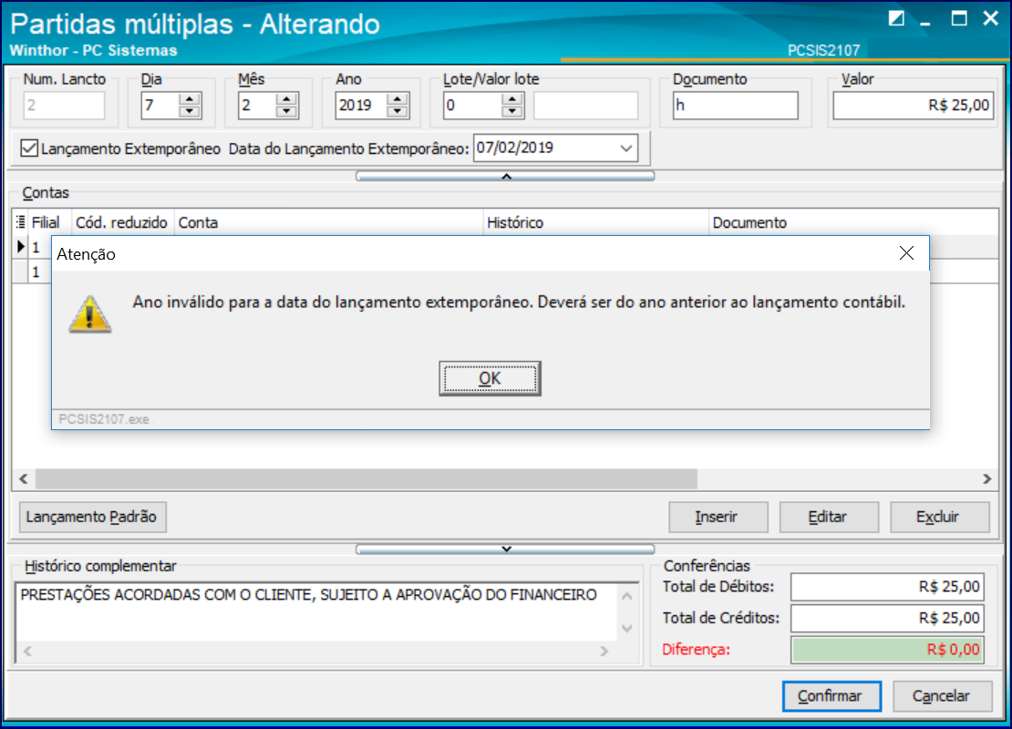Viewport: 1012px width, 729px height.
Task: Click the Cód. reduzido column header
Action: pos(121,222)
